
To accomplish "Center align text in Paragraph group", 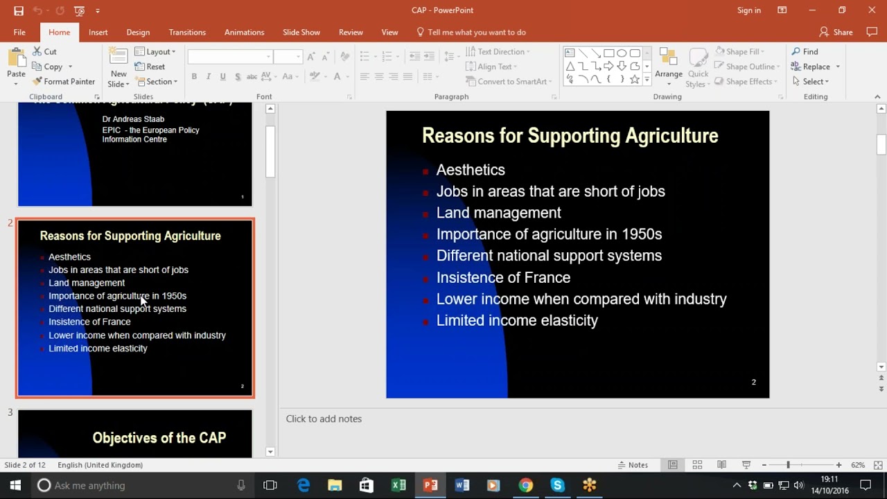I will [x=378, y=76].
